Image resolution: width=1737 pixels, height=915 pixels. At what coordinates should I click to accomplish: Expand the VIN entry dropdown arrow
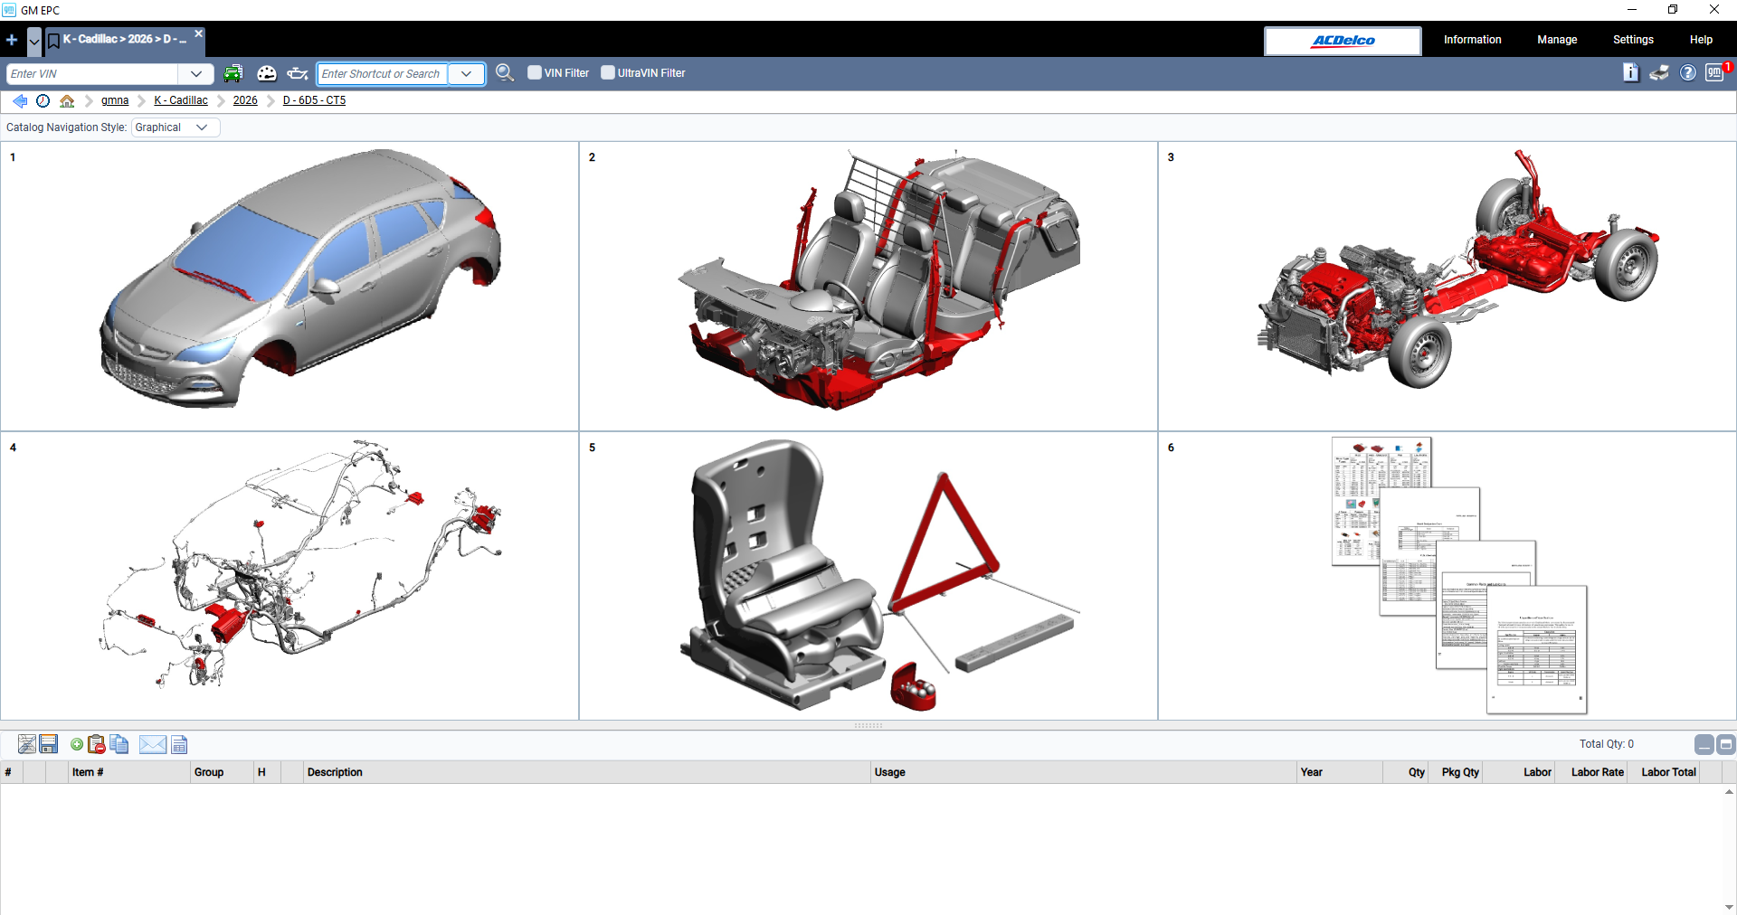click(195, 73)
